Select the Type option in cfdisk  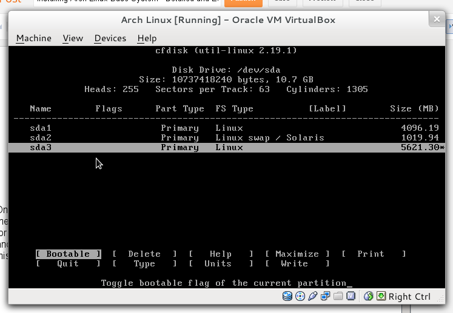tap(144, 264)
